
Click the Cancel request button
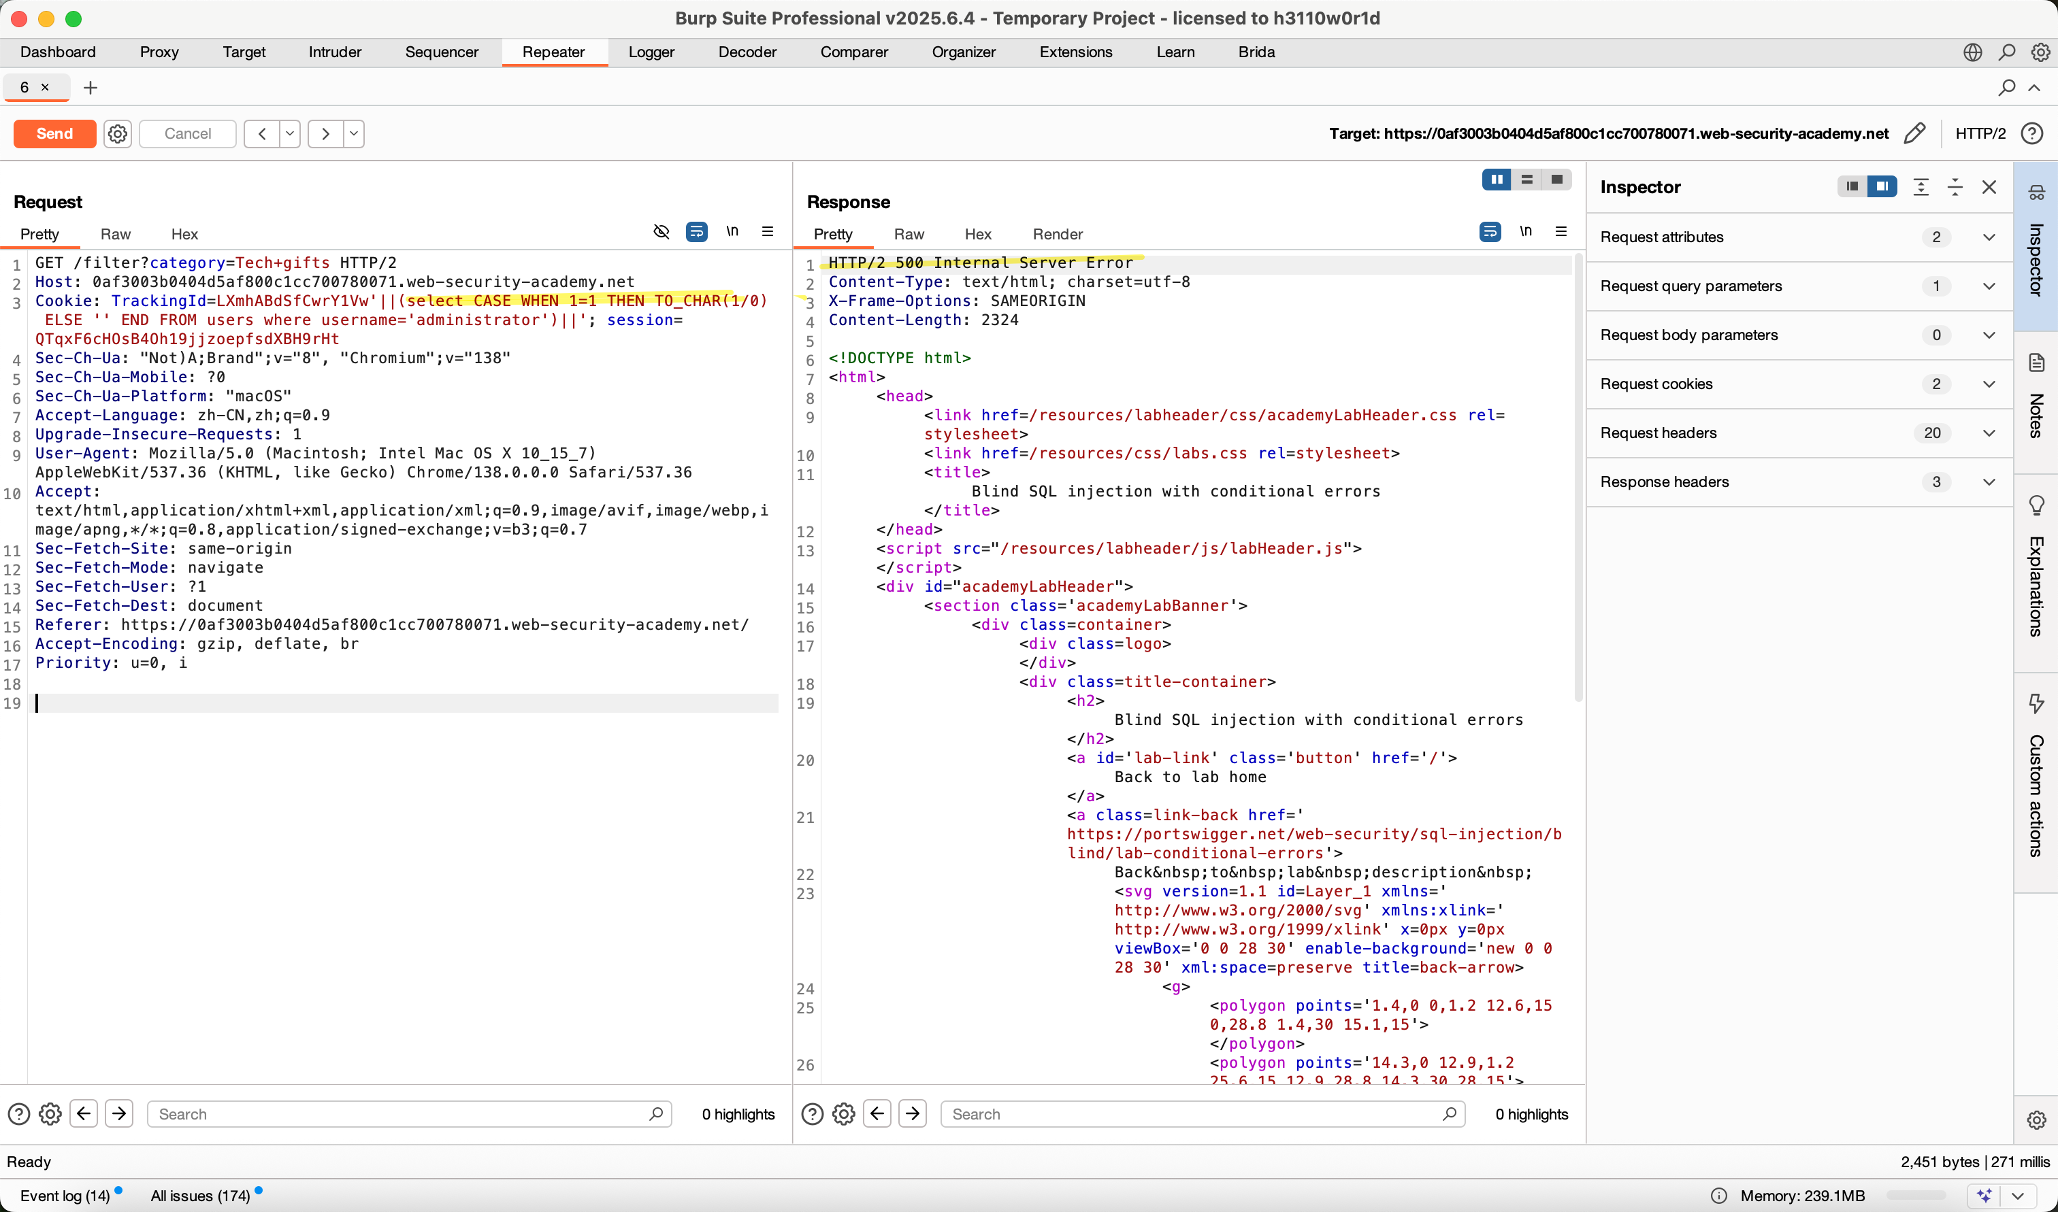tap(187, 133)
